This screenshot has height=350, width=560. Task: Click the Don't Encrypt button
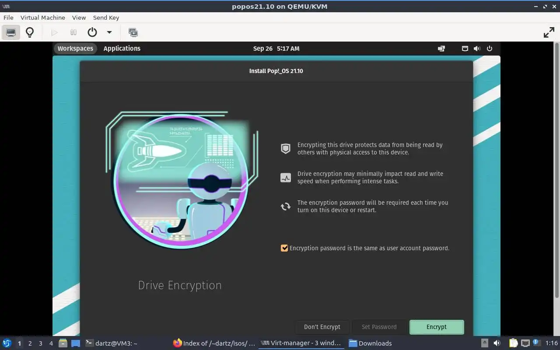[322, 327]
